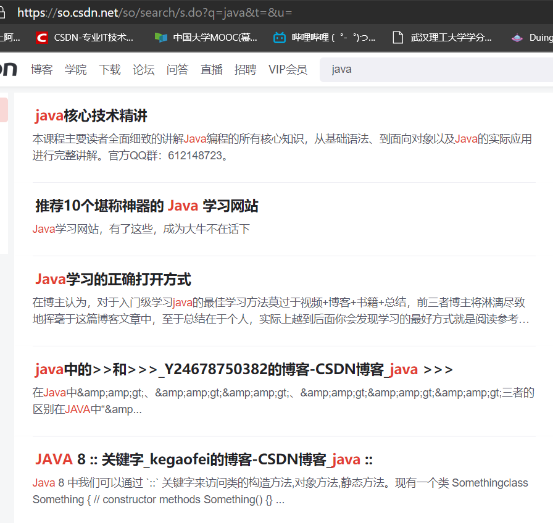Click the 武汉理工大学学分 bookmark label

pyautogui.click(x=451, y=38)
